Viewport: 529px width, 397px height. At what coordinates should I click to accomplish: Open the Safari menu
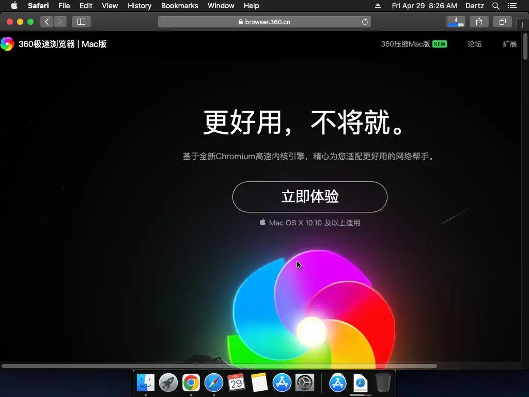tap(38, 6)
